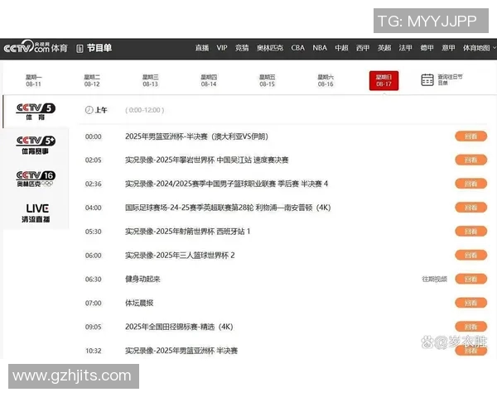Select the 星期二 08-12 date tab

pos(92,80)
